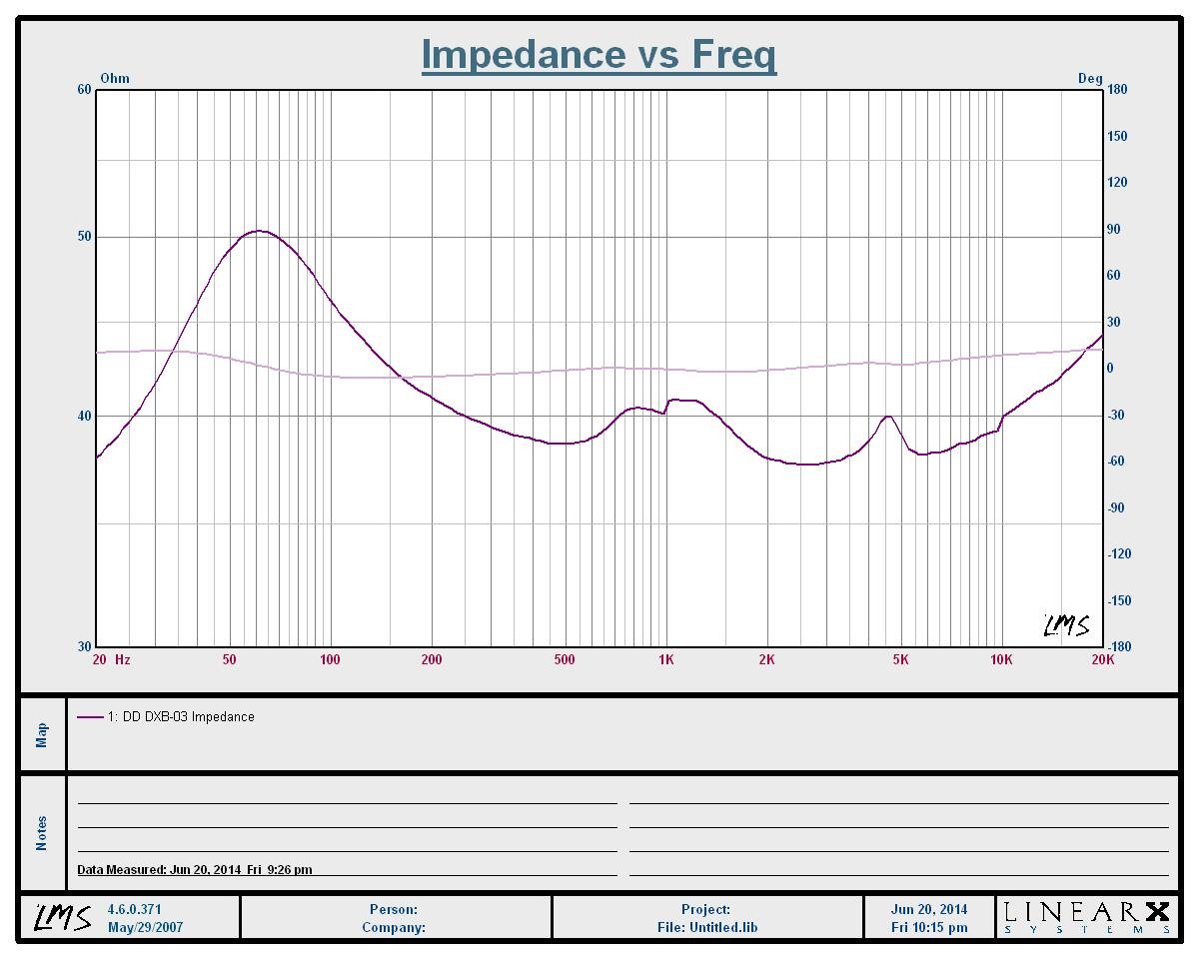Click the 1K frequency axis label
This screenshot has height=959, width=1199.
point(666,659)
